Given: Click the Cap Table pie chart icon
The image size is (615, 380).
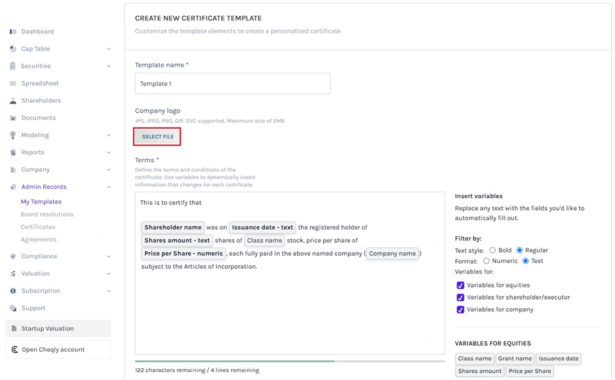Looking at the screenshot, I should pos(13,49).
